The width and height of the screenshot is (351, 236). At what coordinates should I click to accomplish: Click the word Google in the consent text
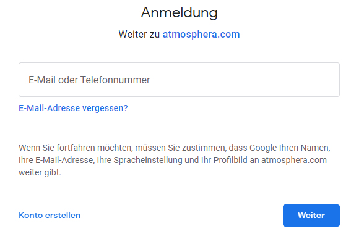pos(263,148)
